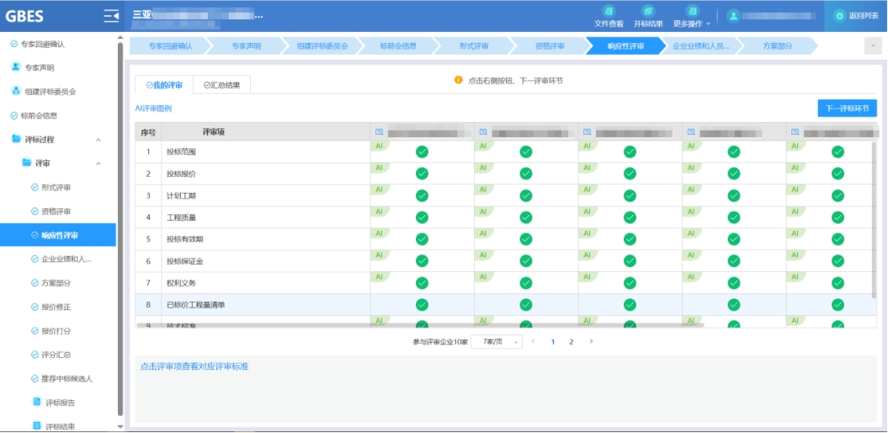Open 企业业绩和人... in the left sidebar
888x433 pixels.
click(61, 259)
